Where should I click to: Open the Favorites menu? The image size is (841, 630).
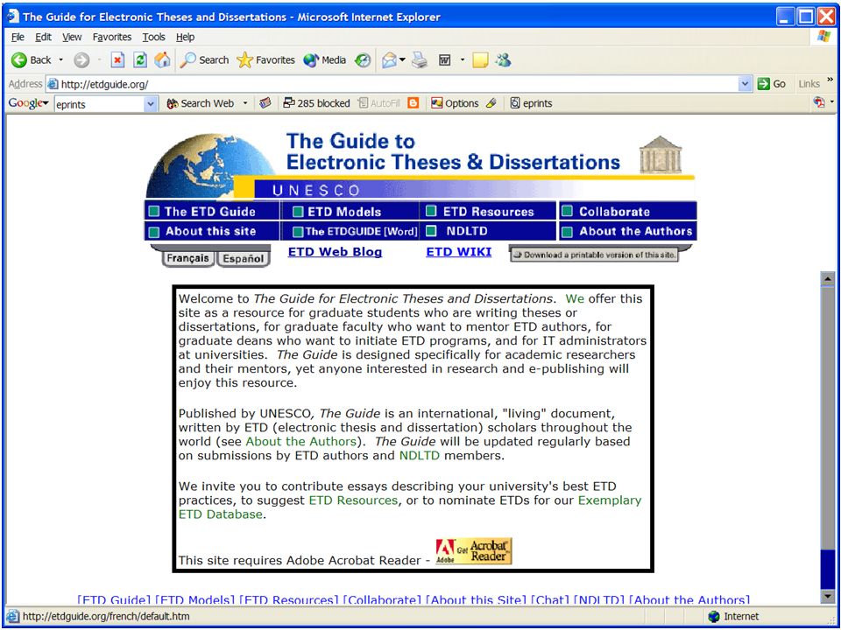click(x=112, y=37)
